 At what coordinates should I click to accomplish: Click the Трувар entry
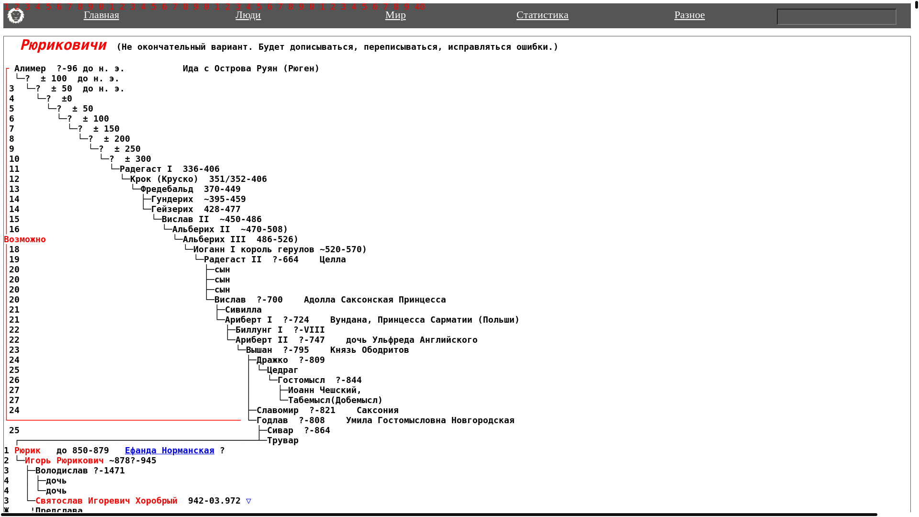pyautogui.click(x=283, y=440)
